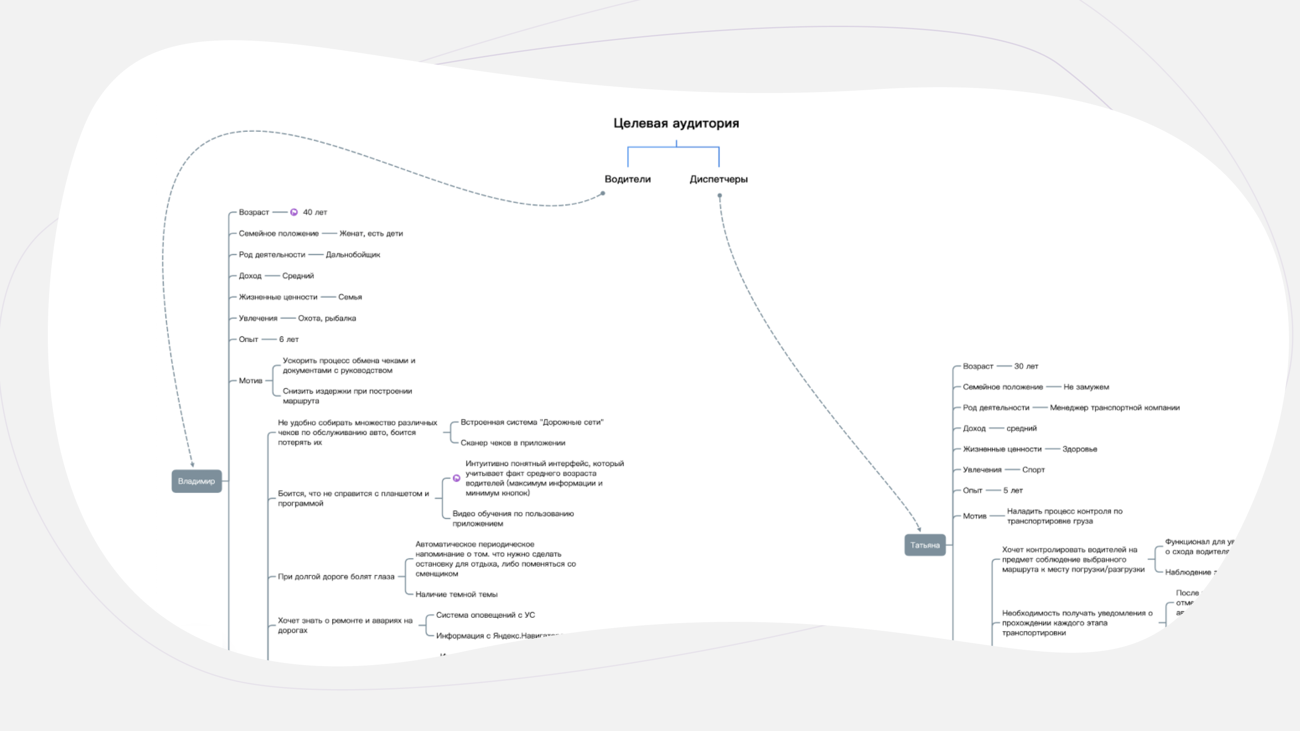1300x731 pixels.
Task: Select Владимир's Мотив node
Action: (x=251, y=381)
